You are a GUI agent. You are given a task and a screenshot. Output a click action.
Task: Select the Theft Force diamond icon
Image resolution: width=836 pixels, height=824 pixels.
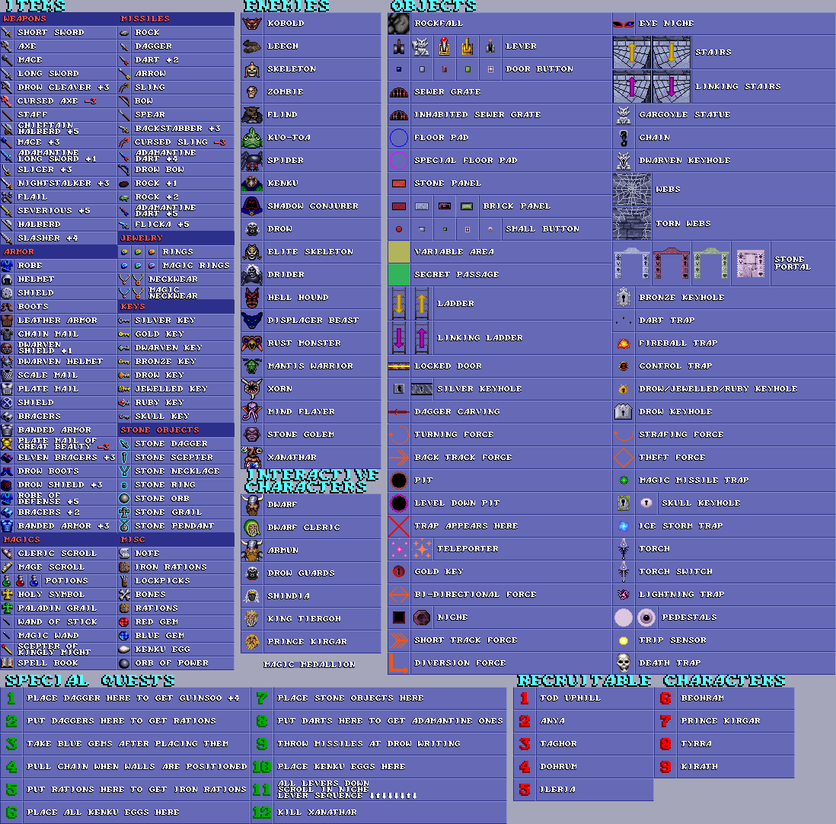(x=624, y=458)
